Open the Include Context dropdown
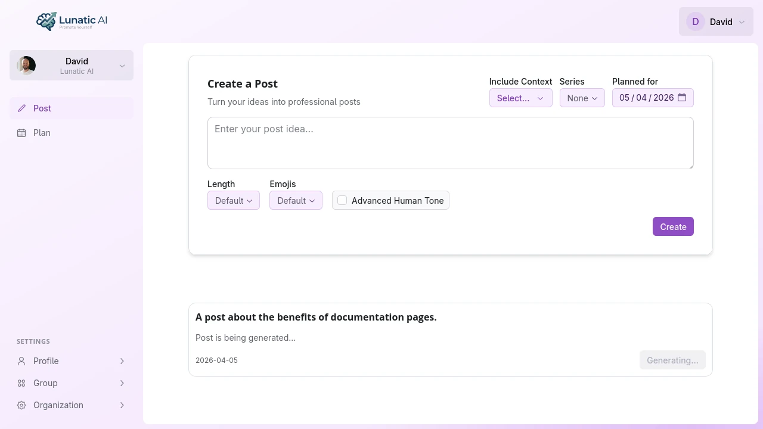763x429 pixels. coord(520,98)
